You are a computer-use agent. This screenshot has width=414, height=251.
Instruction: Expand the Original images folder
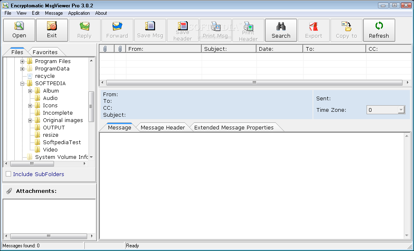point(30,120)
